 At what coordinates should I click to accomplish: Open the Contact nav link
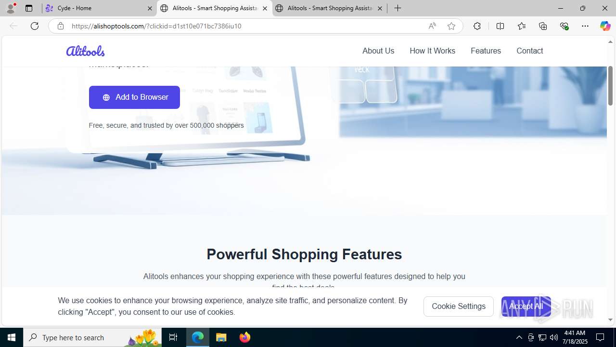pyautogui.click(x=529, y=51)
